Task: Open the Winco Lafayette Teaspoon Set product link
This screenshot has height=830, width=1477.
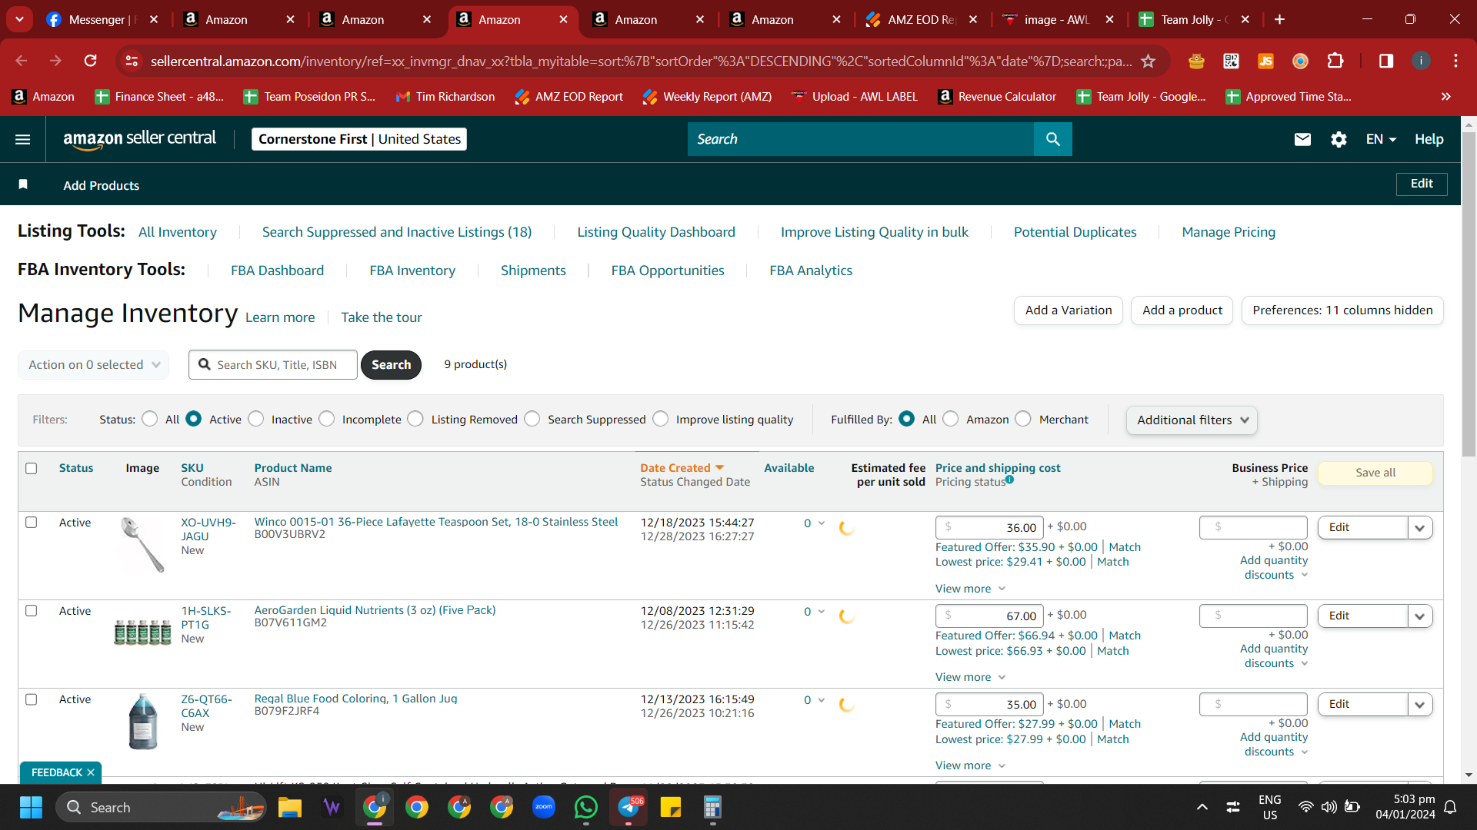Action: click(x=436, y=522)
